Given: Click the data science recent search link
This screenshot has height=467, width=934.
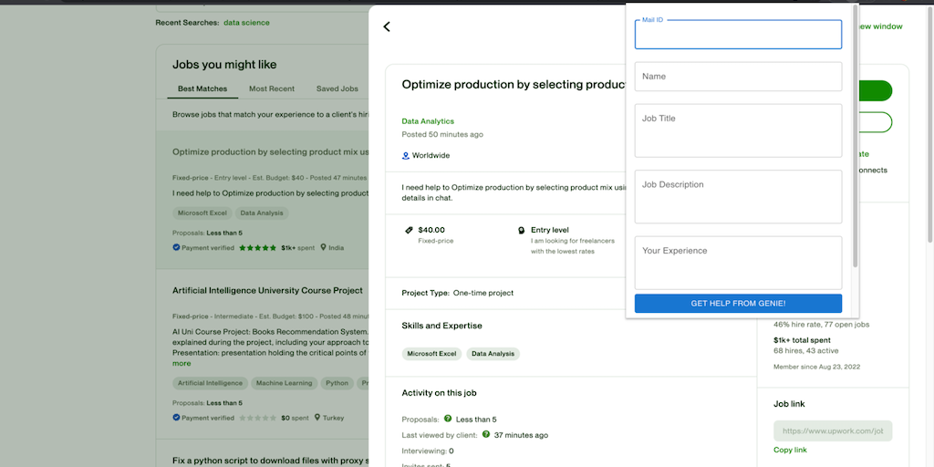Looking at the screenshot, I should pos(246,22).
